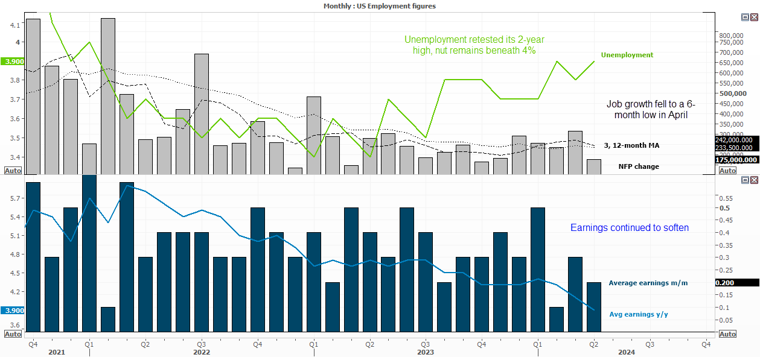760x357 pixels.
Task: Click the last Q4 label at axis end
Action: coord(706,344)
